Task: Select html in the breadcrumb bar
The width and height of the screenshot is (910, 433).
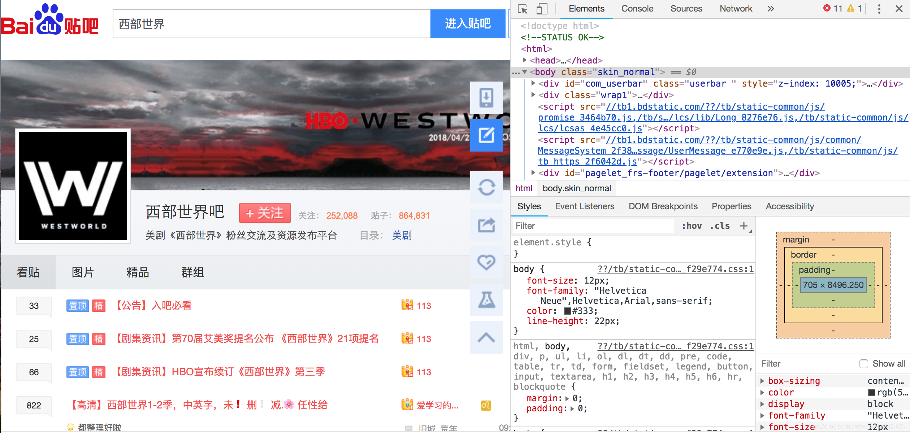Action: pos(524,188)
